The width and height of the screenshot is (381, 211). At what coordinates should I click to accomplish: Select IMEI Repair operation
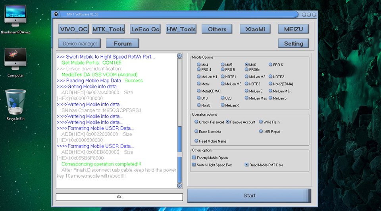[x=261, y=131]
